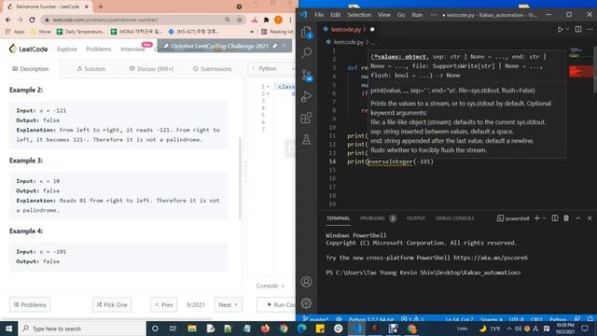597x336 pixels.
Task: Show hidden system tray icons
Action: 509,329
